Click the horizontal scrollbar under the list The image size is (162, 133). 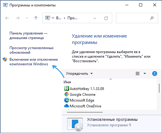[x=85, y=112]
